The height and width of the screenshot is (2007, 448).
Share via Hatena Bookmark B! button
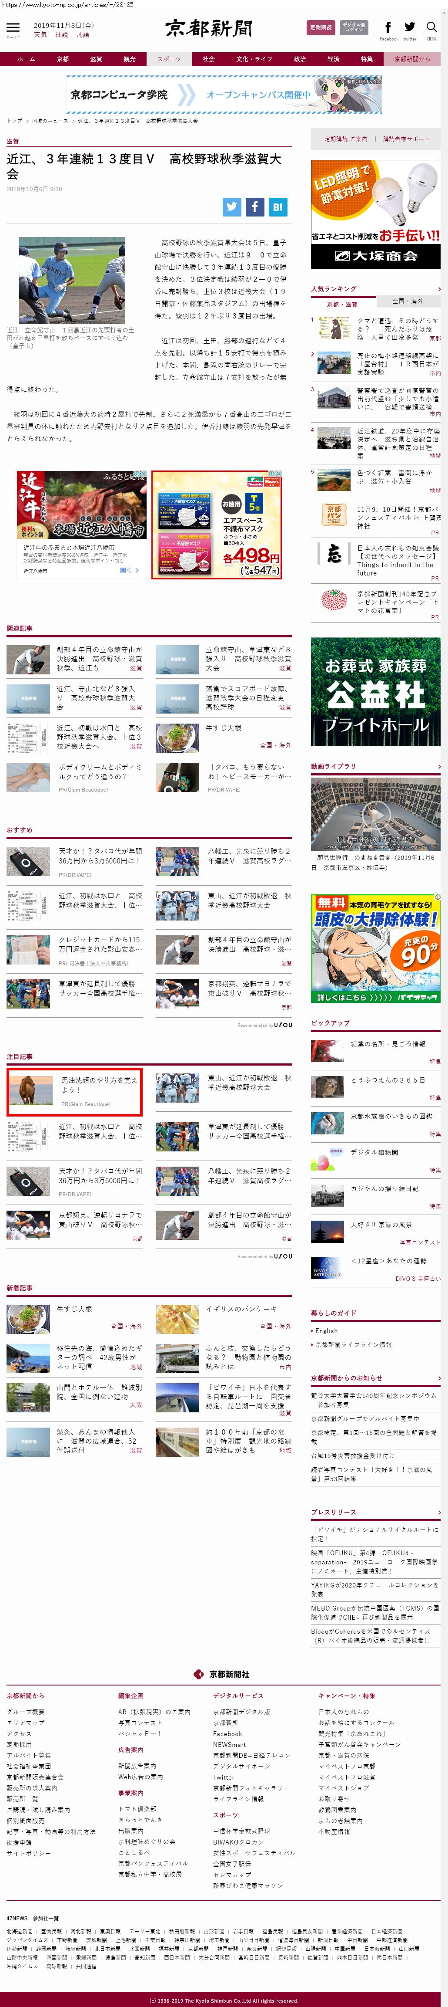coord(277,206)
